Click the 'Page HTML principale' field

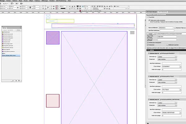pos(167,37)
